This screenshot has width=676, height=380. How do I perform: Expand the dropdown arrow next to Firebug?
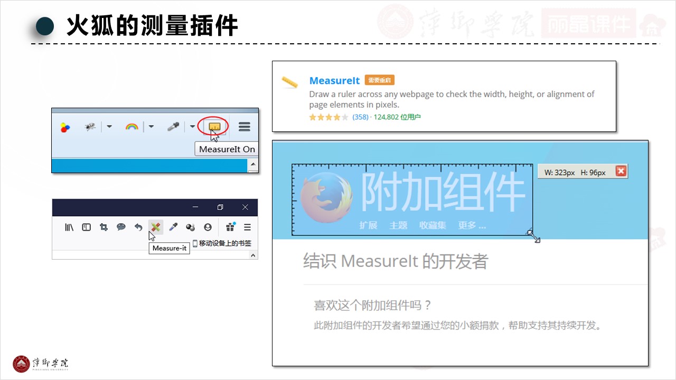[x=109, y=127]
